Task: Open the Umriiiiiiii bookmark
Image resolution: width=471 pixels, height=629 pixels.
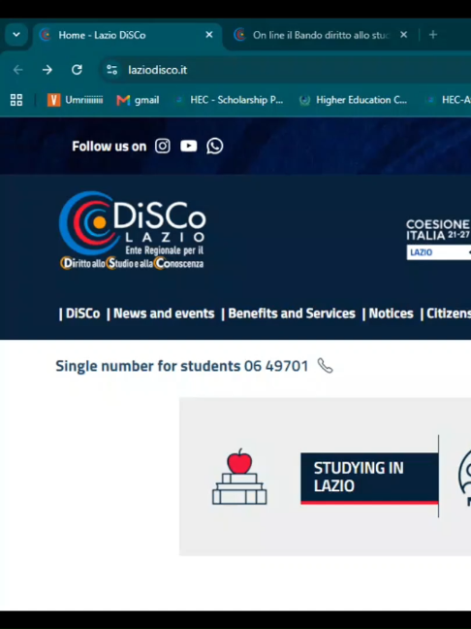Action: [x=75, y=100]
